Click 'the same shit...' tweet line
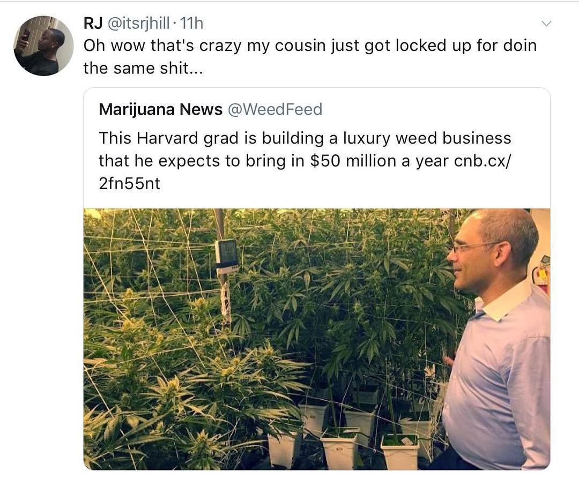 pyautogui.click(x=143, y=69)
